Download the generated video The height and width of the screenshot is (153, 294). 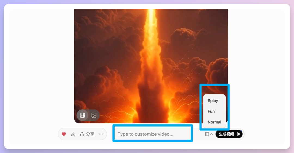coord(73,134)
